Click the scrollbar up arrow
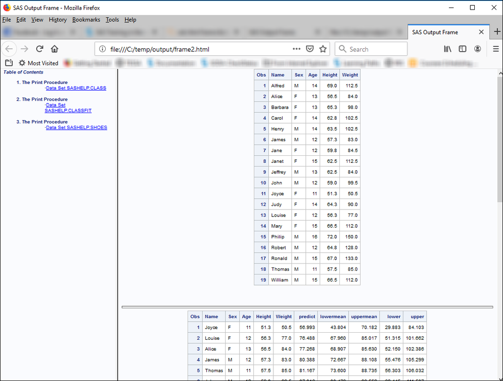 (500, 73)
